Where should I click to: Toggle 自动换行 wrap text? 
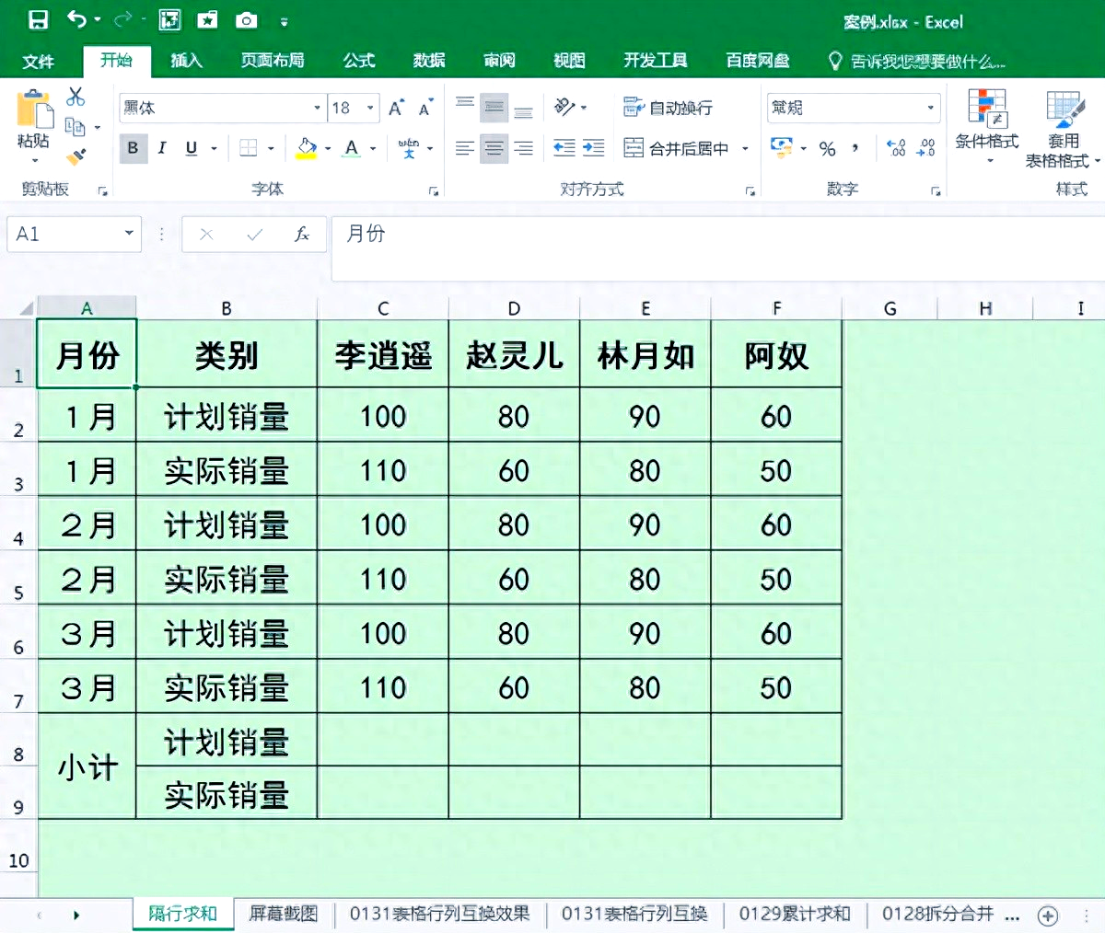[x=668, y=108]
